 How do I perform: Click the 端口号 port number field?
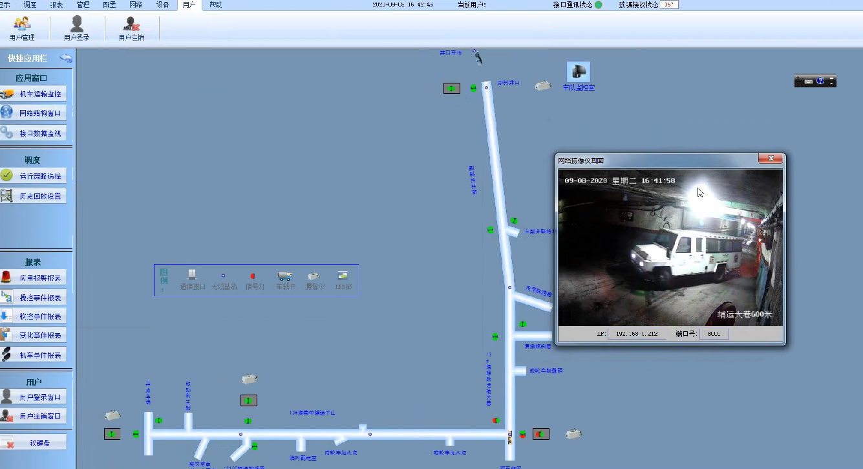point(713,334)
